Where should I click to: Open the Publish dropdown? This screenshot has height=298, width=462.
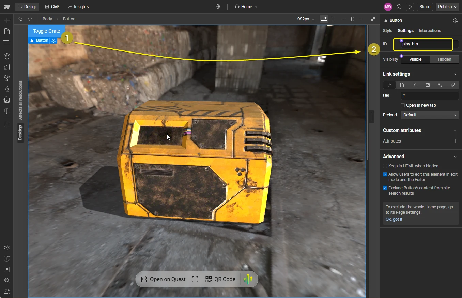coord(447,7)
